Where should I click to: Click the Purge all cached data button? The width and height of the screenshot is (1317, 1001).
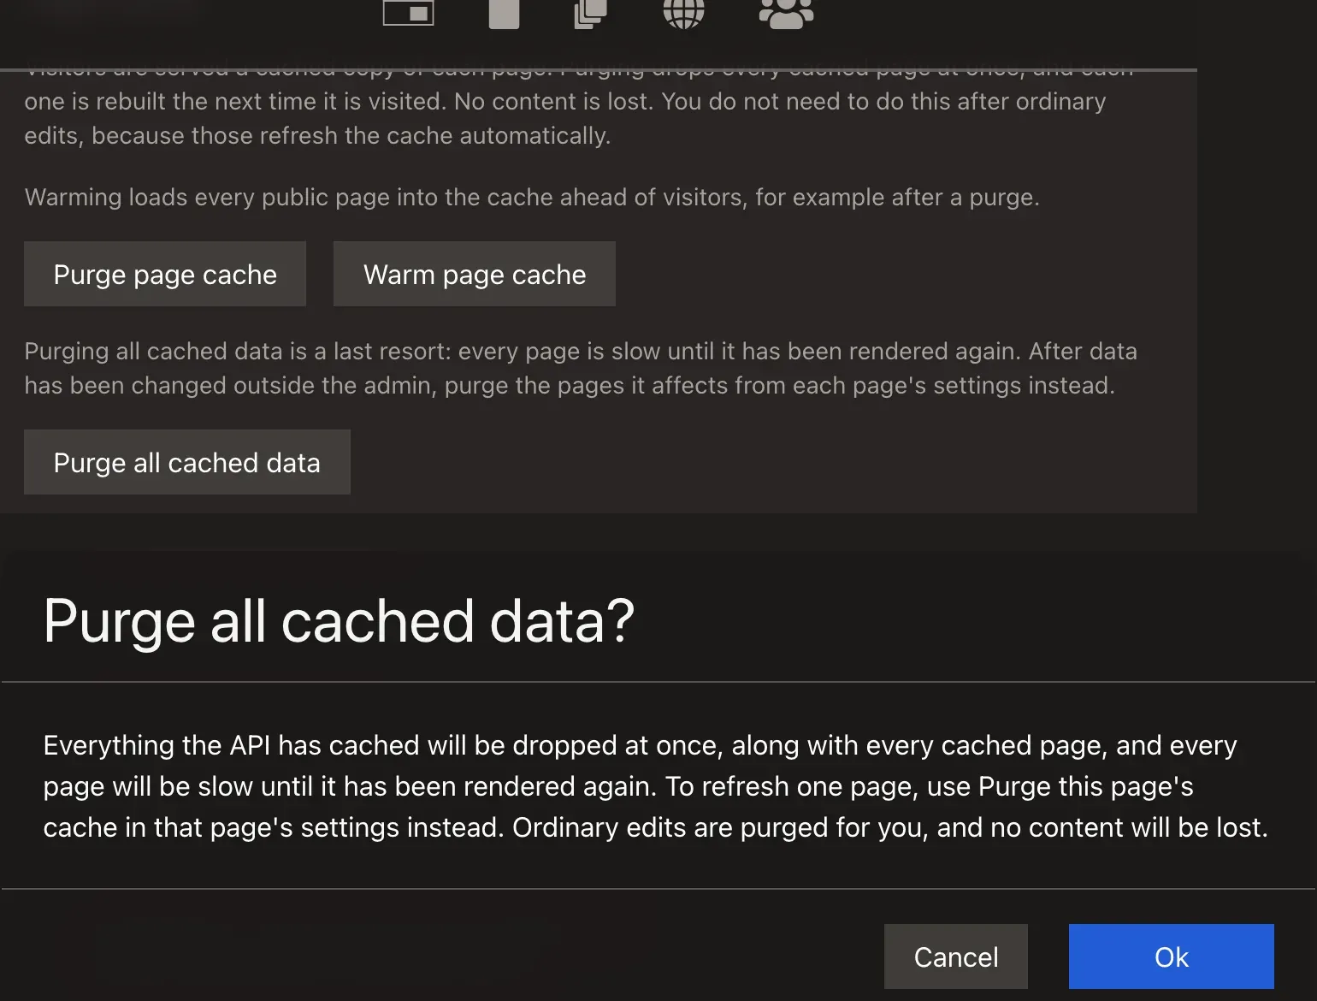point(187,462)
